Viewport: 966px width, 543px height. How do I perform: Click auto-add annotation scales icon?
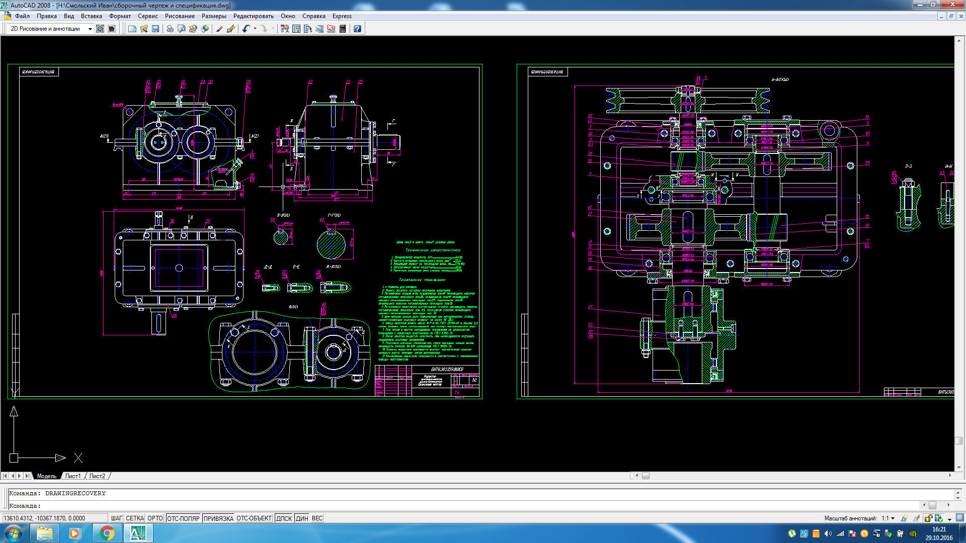click(916, 518)
